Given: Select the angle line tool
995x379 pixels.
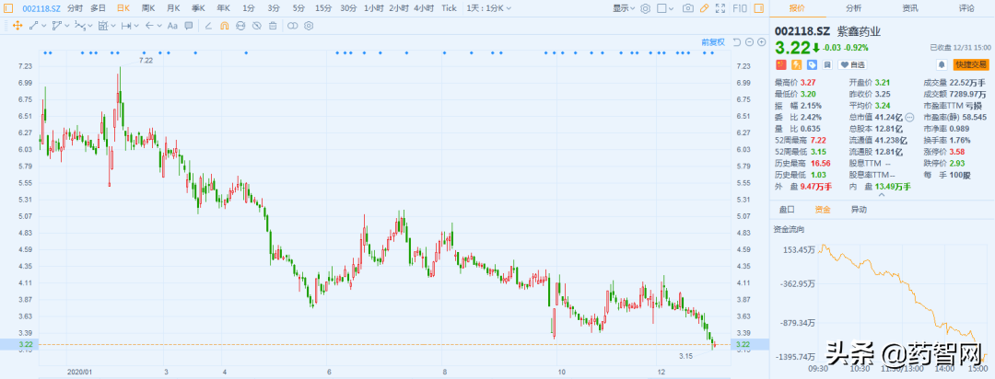Looking at the screenshot, I should pos(208,26).
